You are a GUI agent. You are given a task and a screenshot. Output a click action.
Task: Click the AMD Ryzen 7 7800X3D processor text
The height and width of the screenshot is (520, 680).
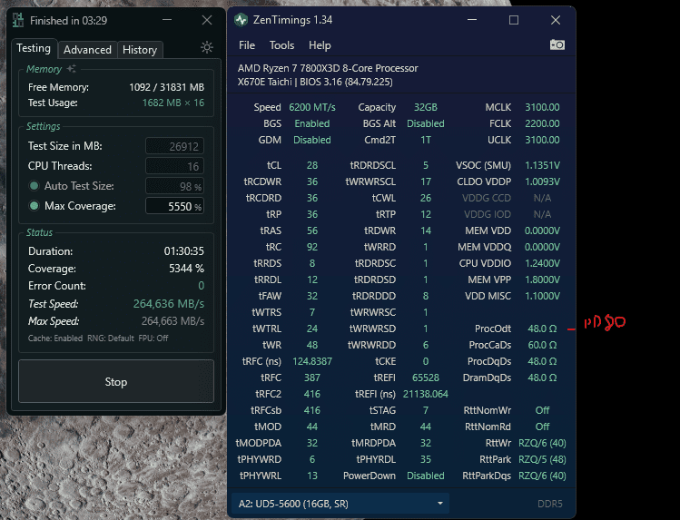point(328,68)
